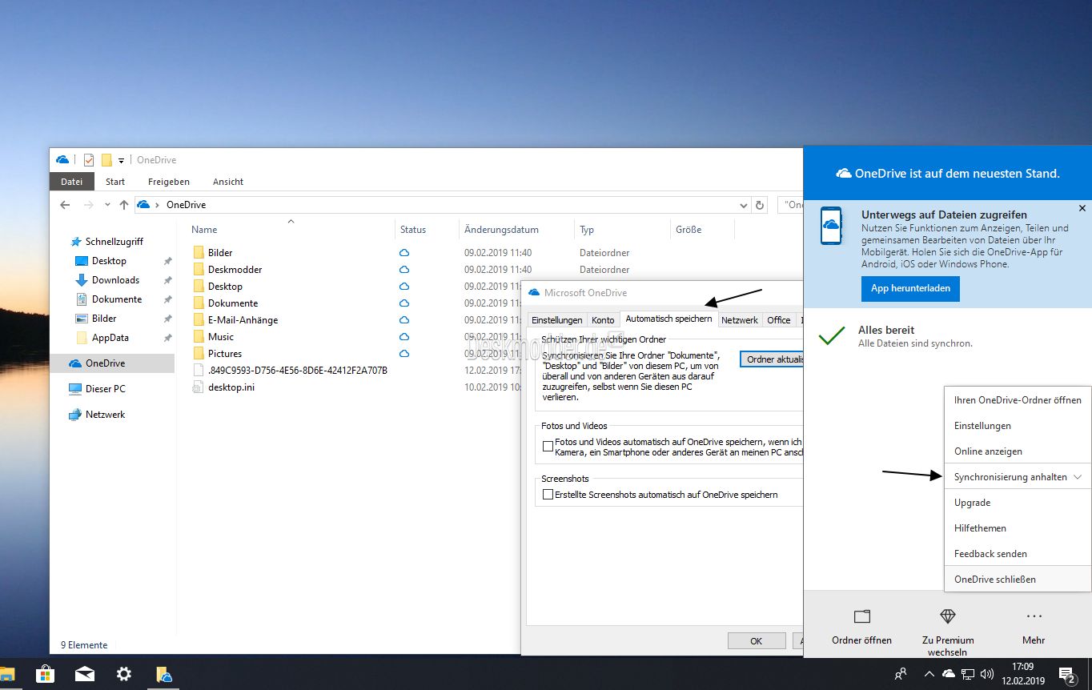Click the Ordner aktualisieren button
Image resolution: width=1092 pixels, height=690 pixels.
[x=773, y=359]
